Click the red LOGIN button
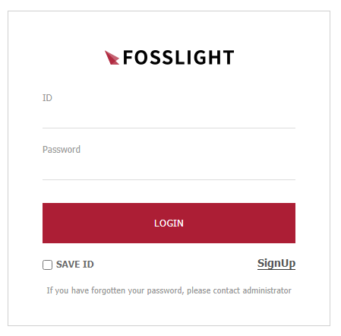The width and height of the screenshot is (341, 336). coord(169,223)
